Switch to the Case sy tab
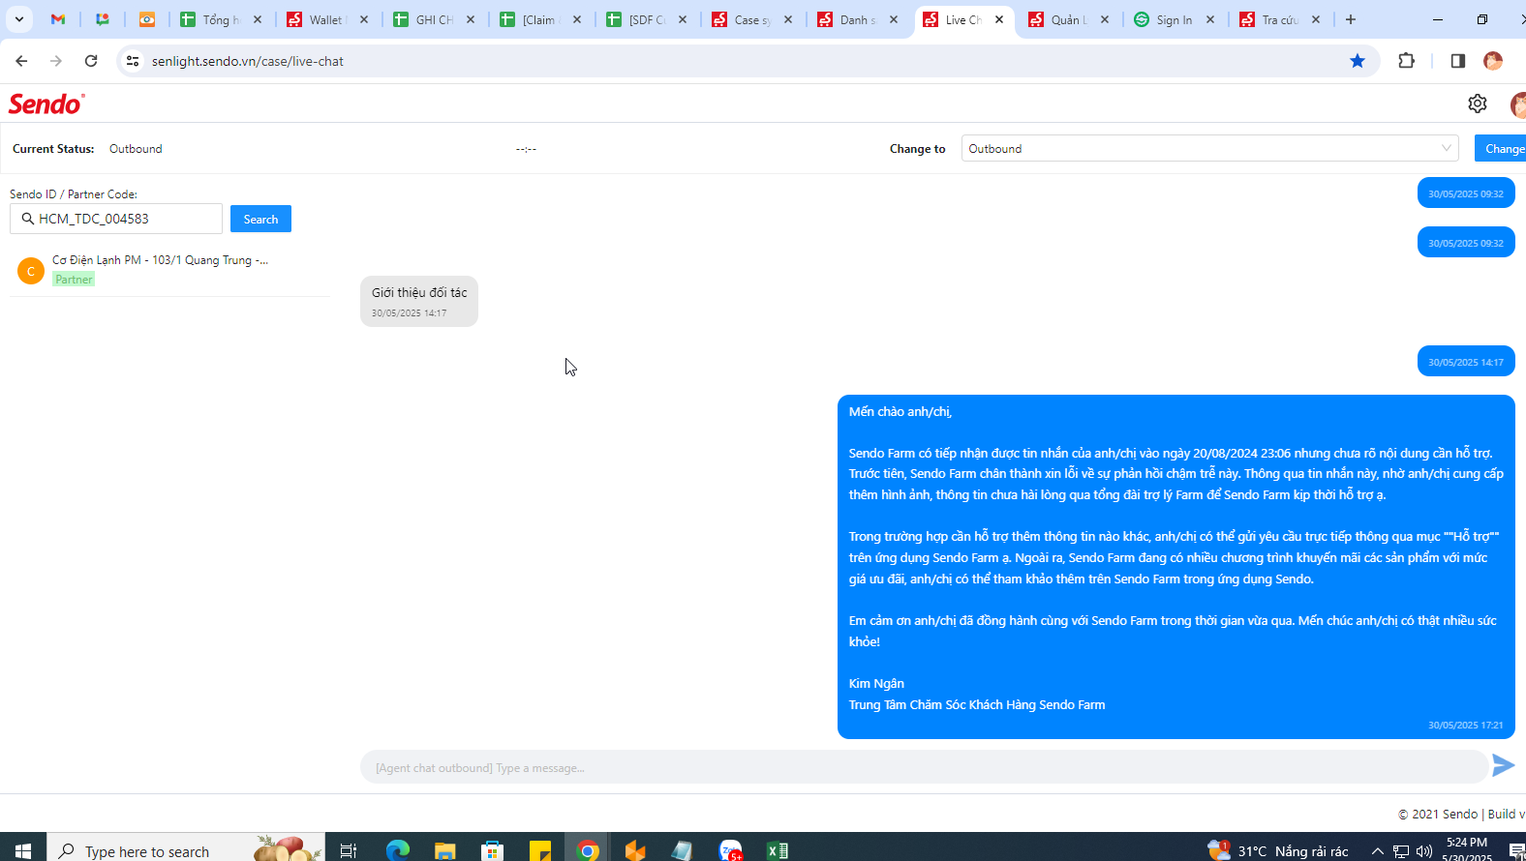The image size is (1526, 861). (751, 19)
